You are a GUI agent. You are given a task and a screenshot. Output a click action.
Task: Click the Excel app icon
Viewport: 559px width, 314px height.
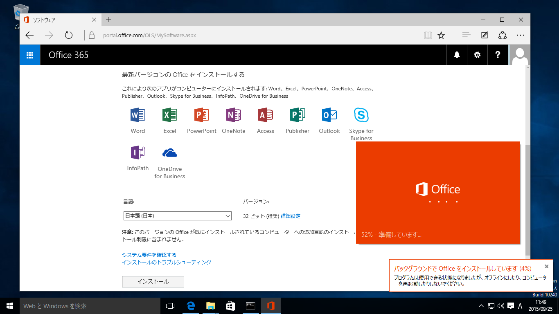pos(170,115)
